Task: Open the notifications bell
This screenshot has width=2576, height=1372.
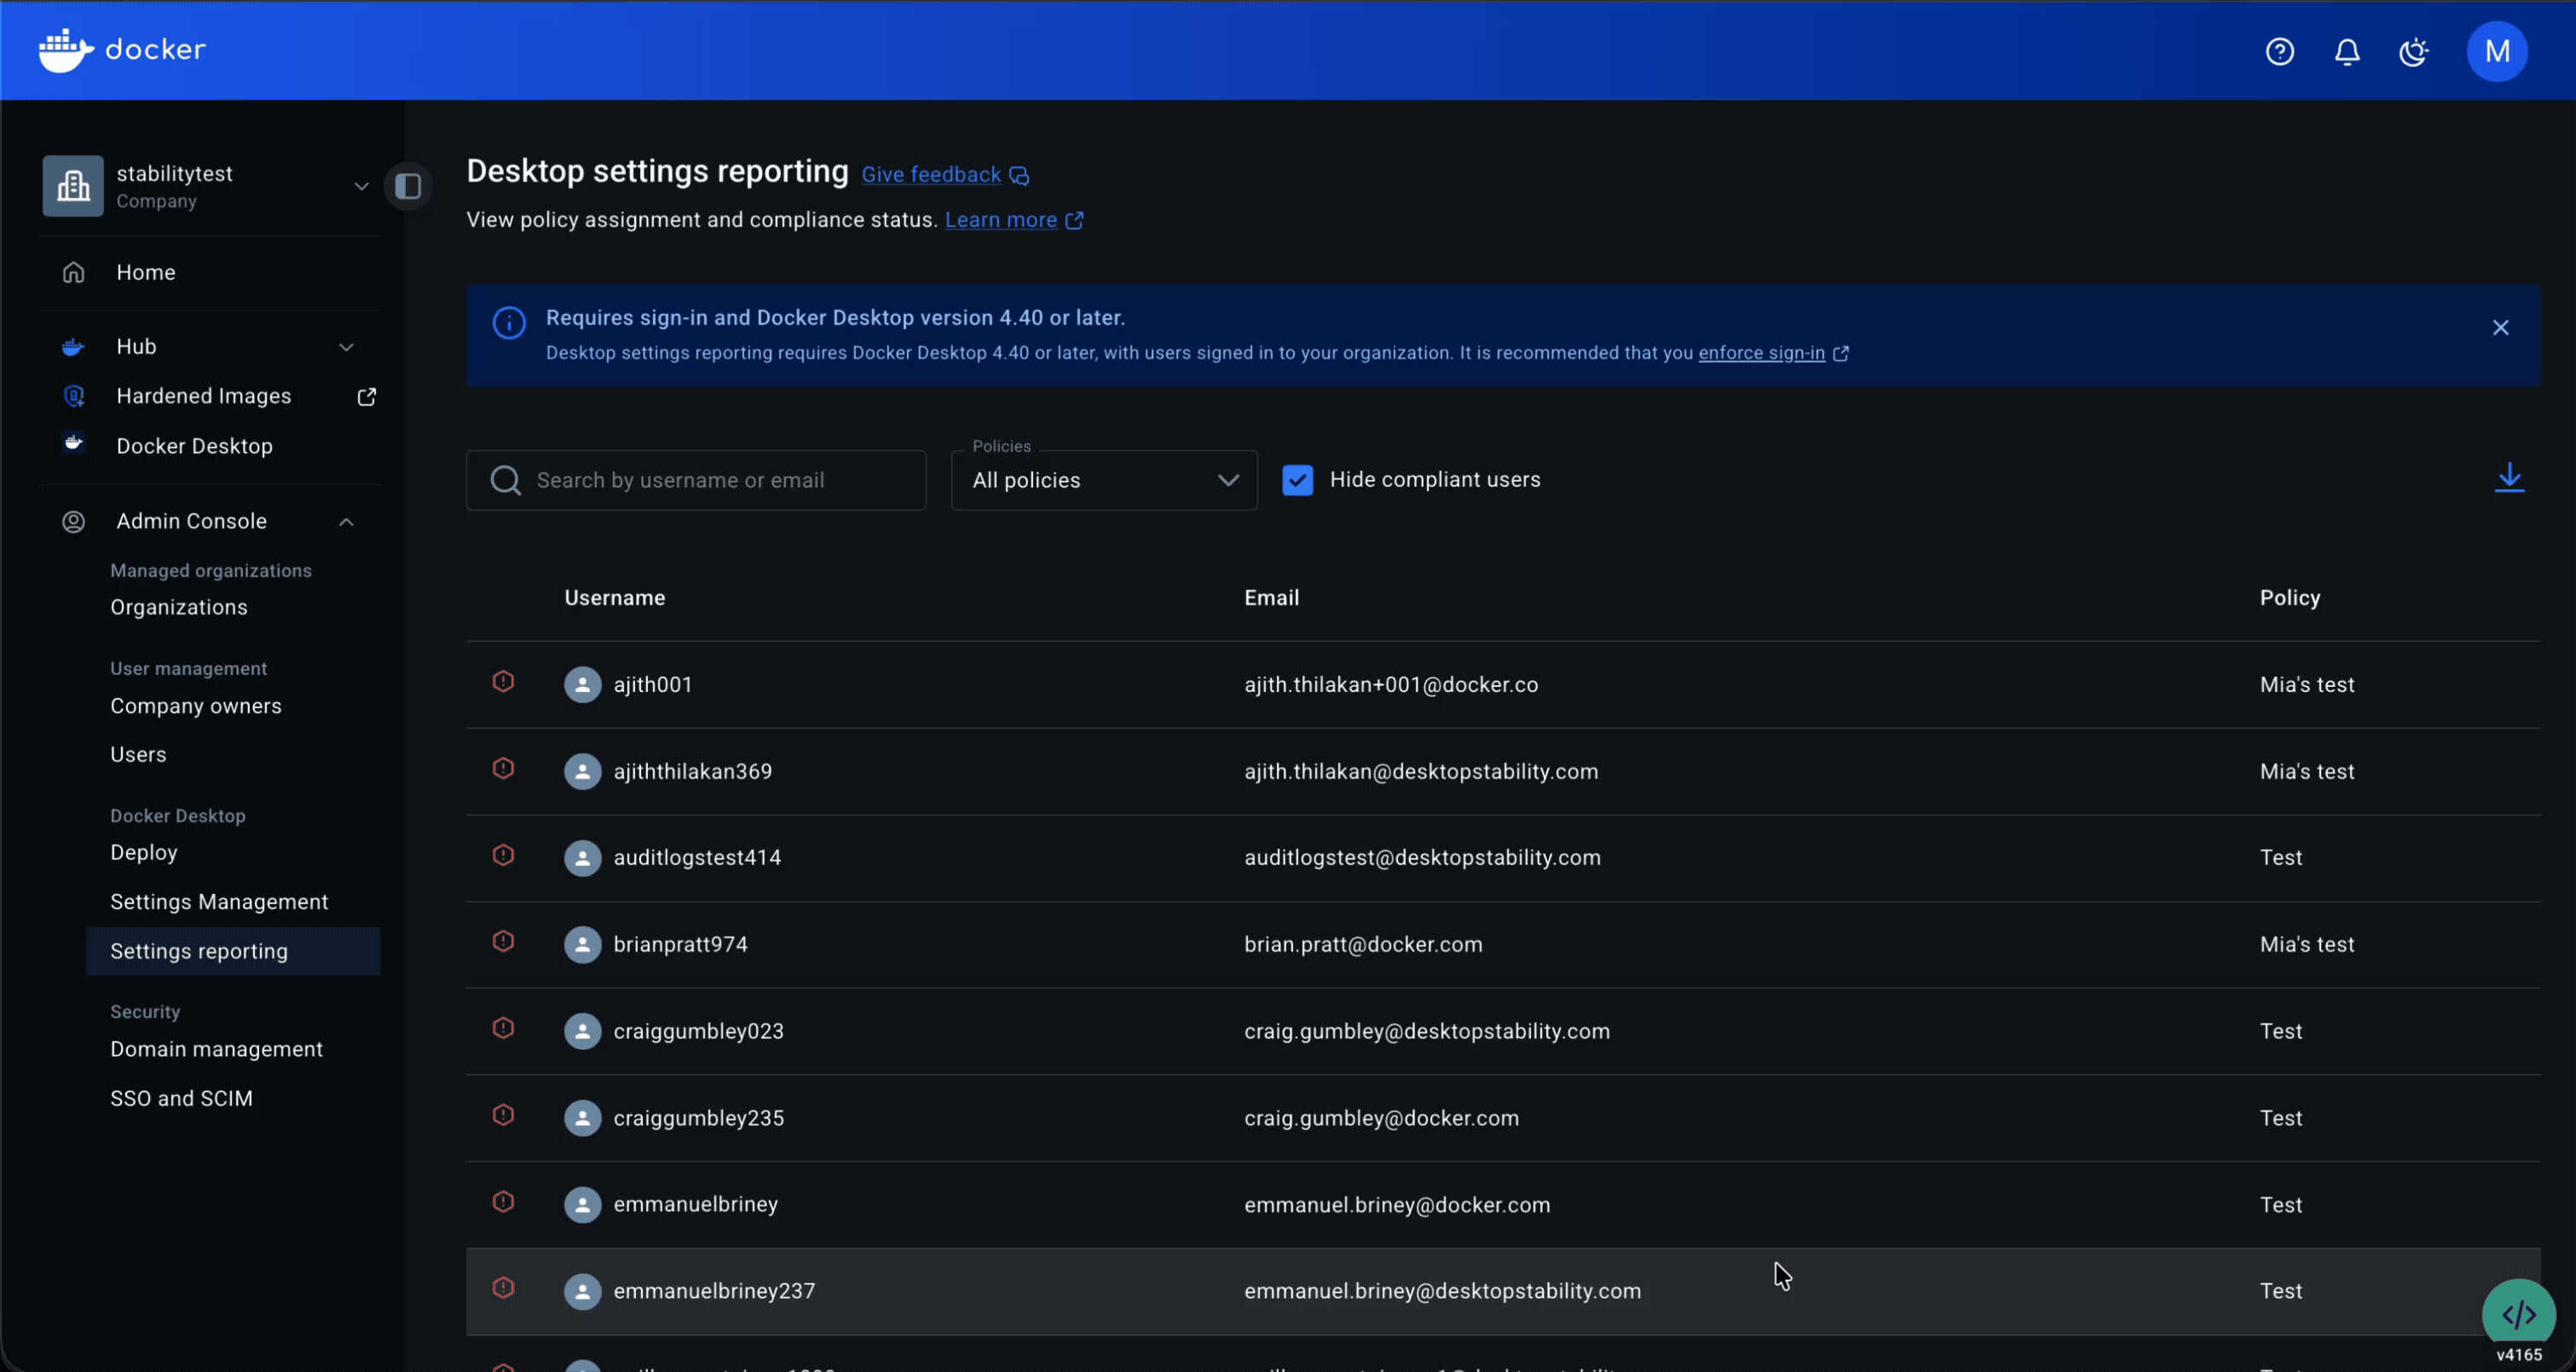Action: [2346, 51]
